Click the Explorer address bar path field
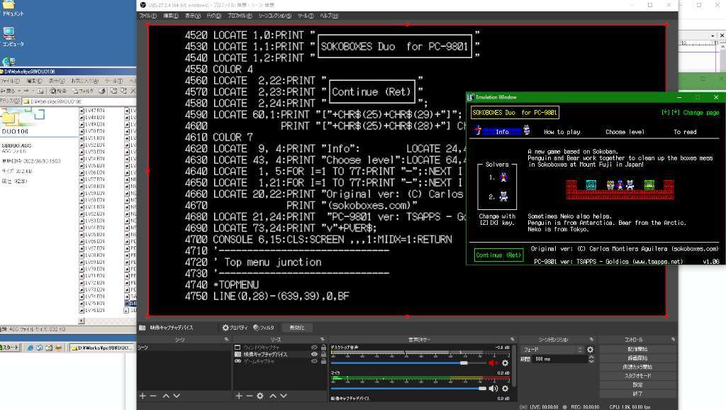 coord(78,101)
